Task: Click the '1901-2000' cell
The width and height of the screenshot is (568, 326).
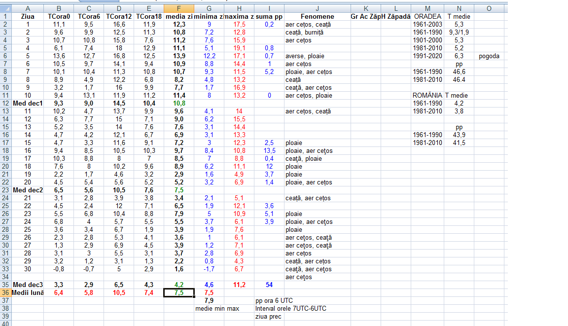Action: point(427,40)
